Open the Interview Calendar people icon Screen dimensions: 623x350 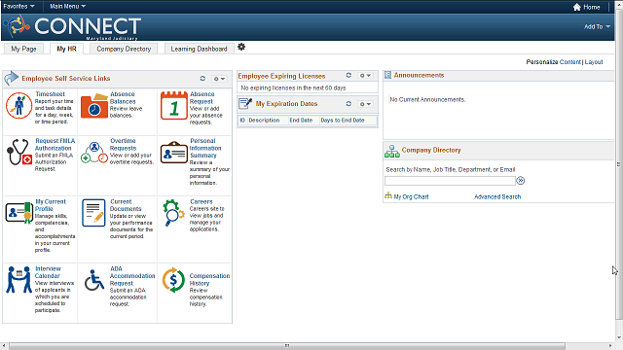click(x=18, y=280)
